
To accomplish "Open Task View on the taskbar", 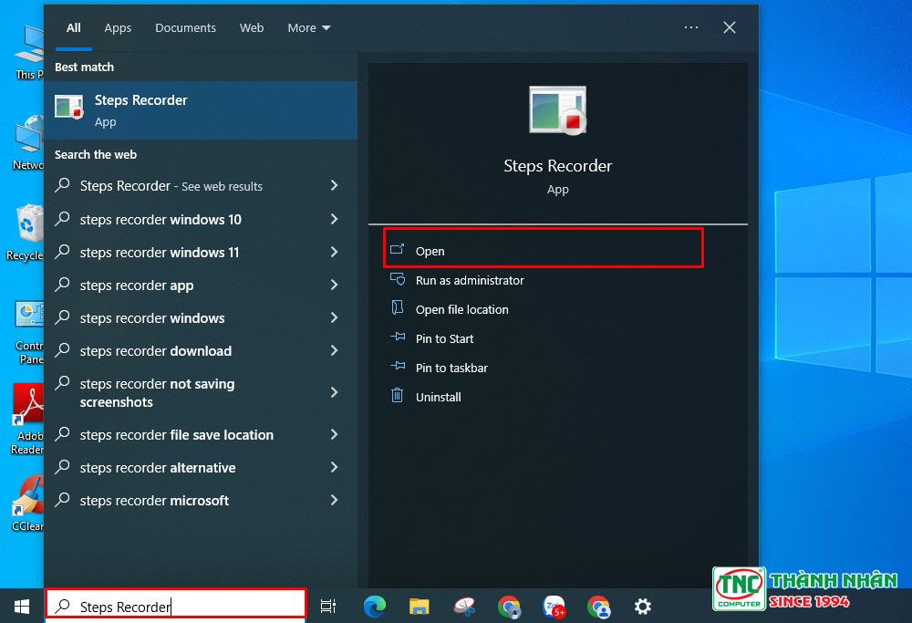I will pyautogui.click(x=328, y=607).
